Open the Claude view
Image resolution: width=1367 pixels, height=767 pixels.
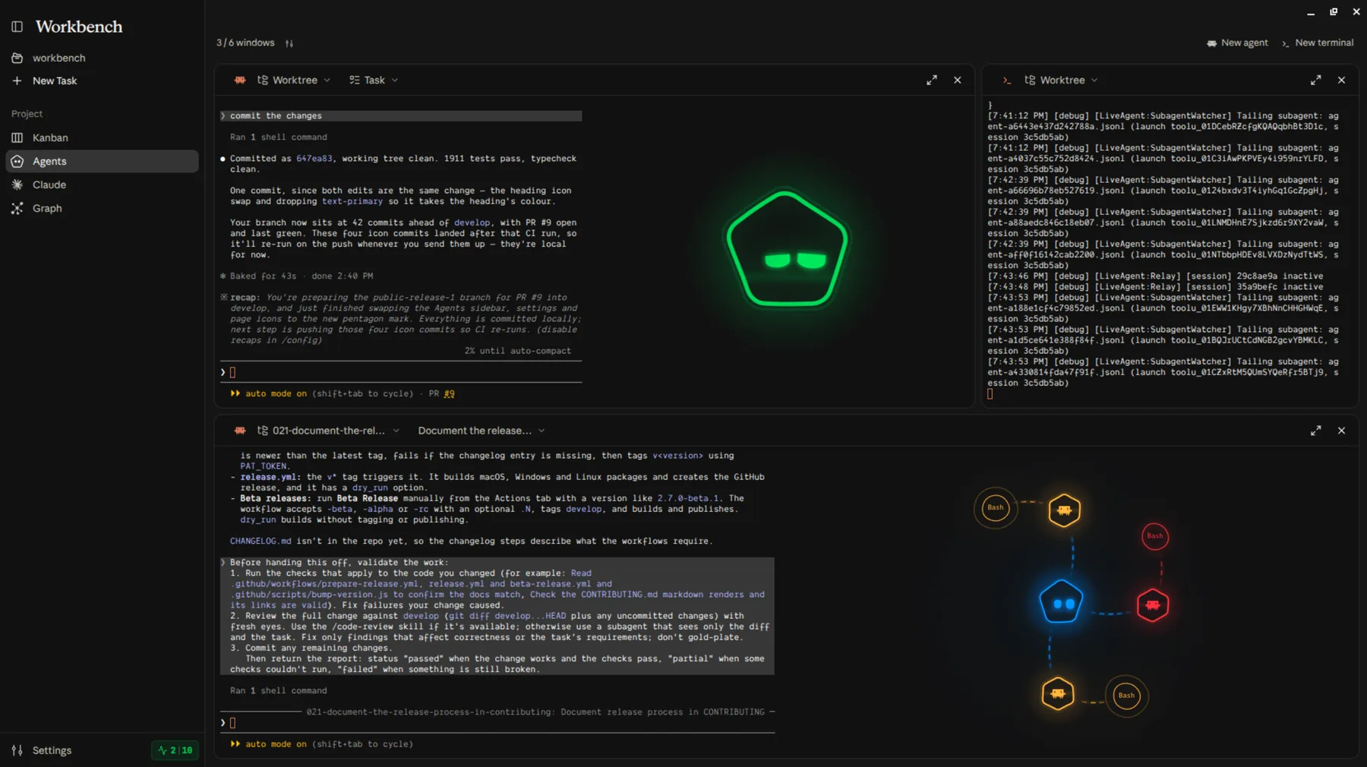pos(49,185)
